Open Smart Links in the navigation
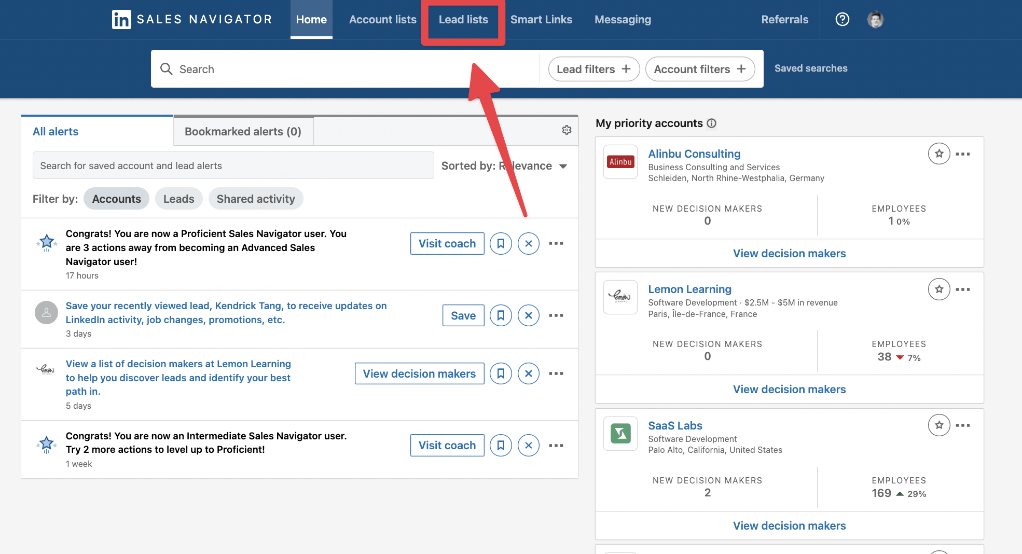 tap(541, 20)
